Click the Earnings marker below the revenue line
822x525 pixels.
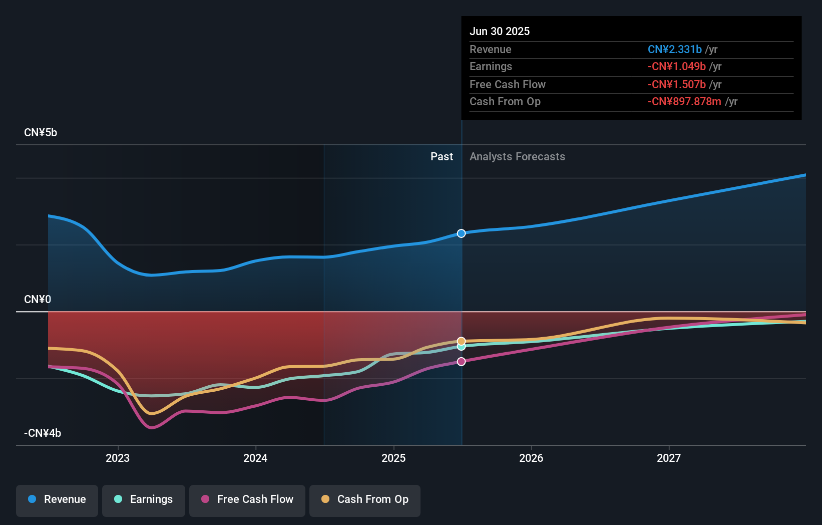pyautogui.click(x=461, y=348)
